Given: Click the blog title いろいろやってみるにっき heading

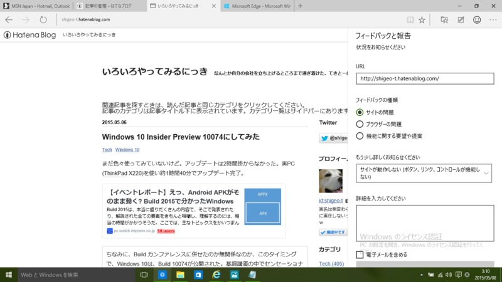Looking at the screenshot, I should click(155, 71).
